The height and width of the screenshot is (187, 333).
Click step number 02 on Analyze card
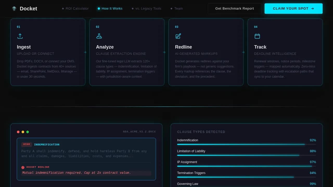pyautogui.click(x=98, y=27)
